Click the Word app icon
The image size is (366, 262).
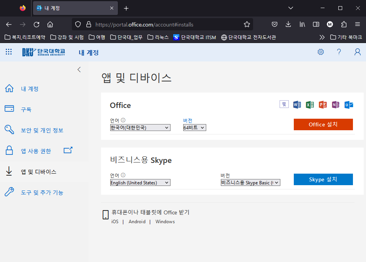point(297,104)
